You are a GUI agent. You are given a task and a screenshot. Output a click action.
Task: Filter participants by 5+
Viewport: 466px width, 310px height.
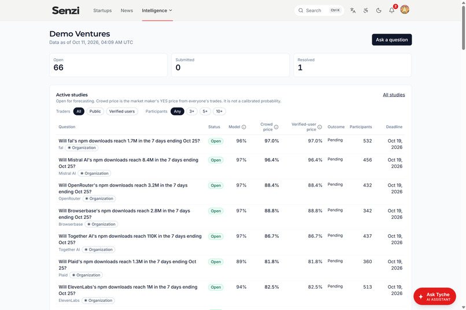pos(205,111)
